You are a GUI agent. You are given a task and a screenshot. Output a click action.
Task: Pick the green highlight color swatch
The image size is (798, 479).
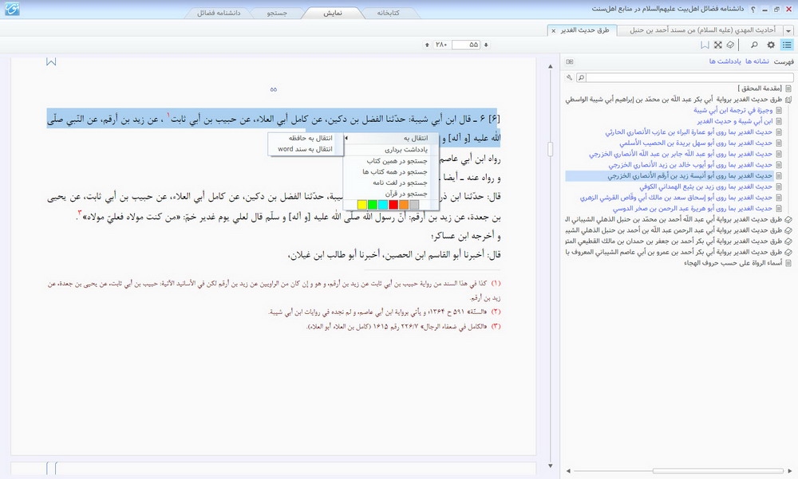tap(373, 204)
